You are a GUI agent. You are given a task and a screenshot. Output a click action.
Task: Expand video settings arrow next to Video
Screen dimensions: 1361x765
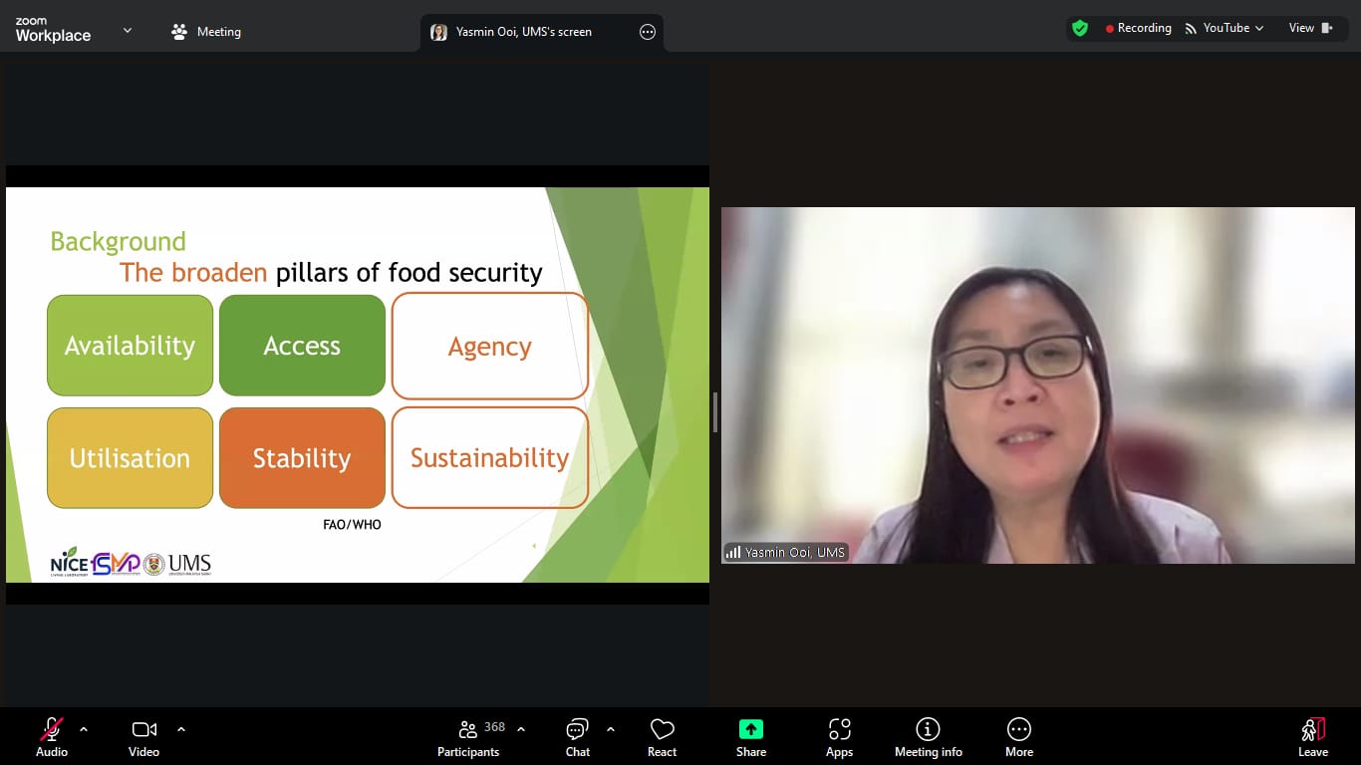click(181, 729)
